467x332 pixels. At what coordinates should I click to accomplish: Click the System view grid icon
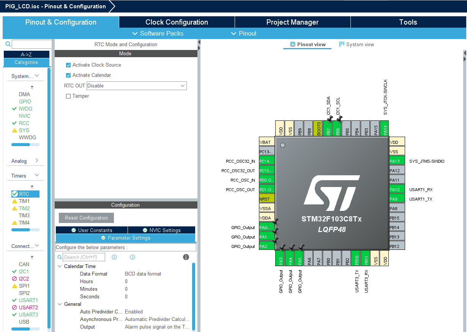click(342, 44)
